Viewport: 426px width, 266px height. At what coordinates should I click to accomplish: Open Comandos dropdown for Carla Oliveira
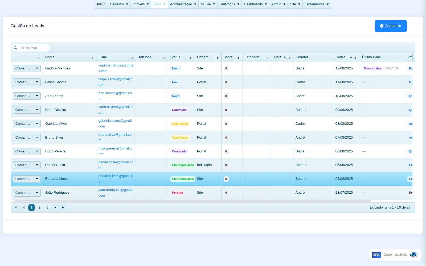pos(27,110)
